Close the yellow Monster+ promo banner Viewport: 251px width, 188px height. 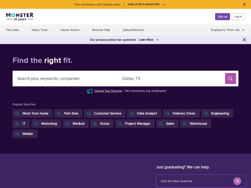coord(244,5)
